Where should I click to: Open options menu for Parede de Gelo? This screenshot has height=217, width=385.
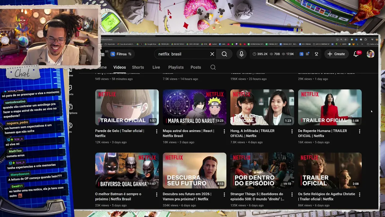coord(156,131)
